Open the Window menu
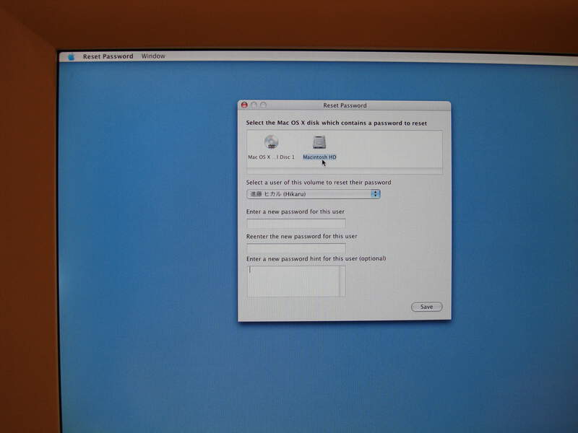 pos(153,56)
